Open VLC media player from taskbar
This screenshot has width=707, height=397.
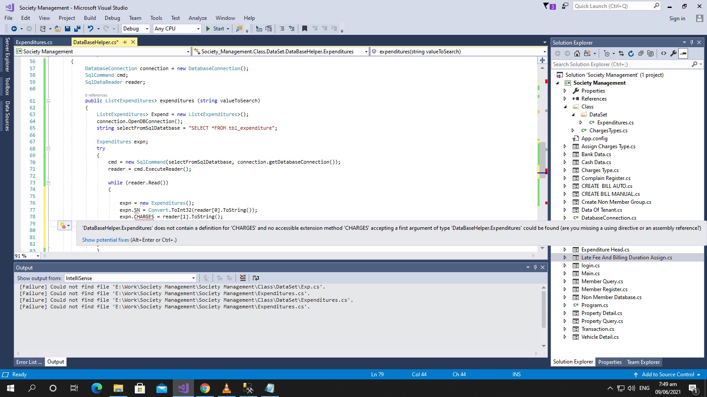pos(226,388)
